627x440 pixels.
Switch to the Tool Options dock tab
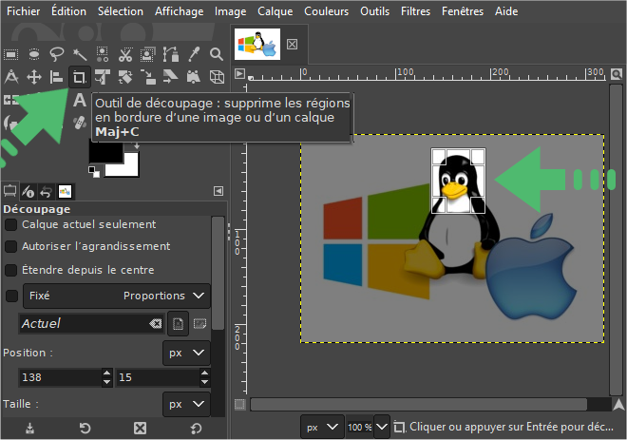9,192
